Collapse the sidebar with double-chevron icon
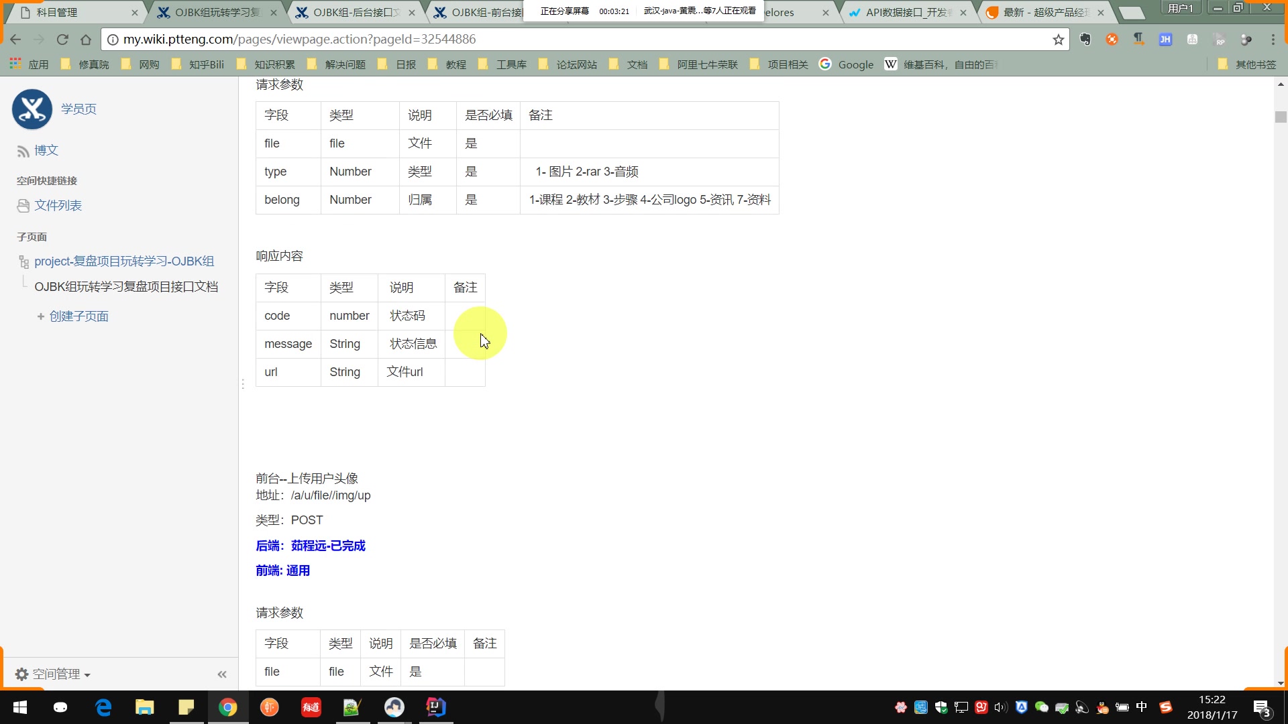 tap(222, 674)
